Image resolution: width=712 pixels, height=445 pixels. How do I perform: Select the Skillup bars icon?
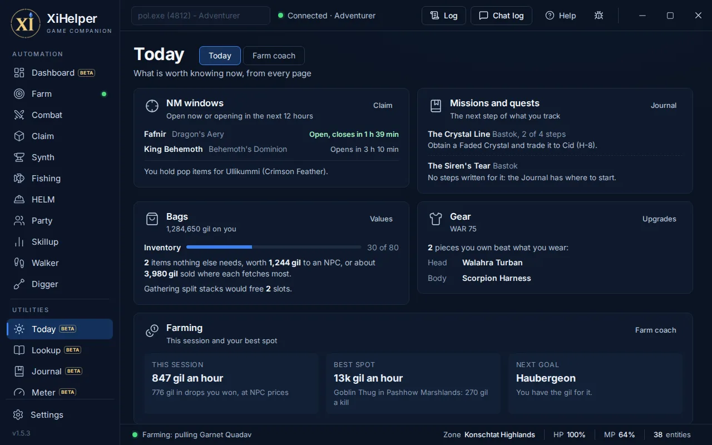[x=19, y=242]
